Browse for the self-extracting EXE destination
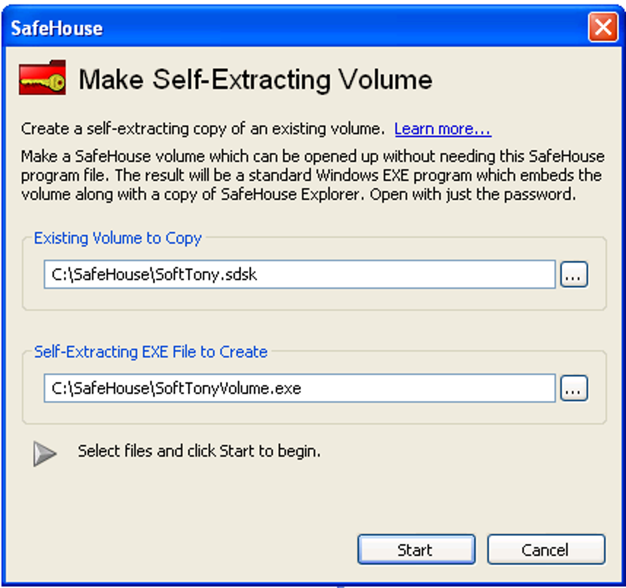 click(x=574, y=388)
